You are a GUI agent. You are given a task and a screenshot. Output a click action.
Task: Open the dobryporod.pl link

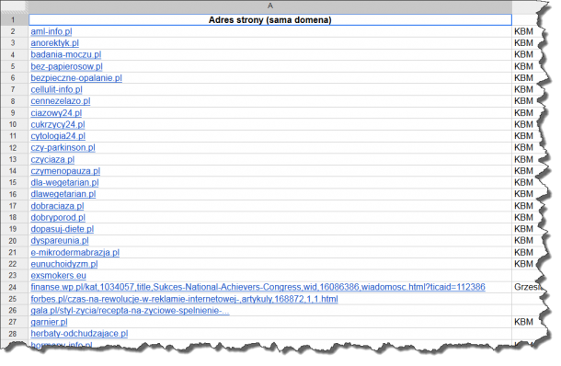(58, 218)
